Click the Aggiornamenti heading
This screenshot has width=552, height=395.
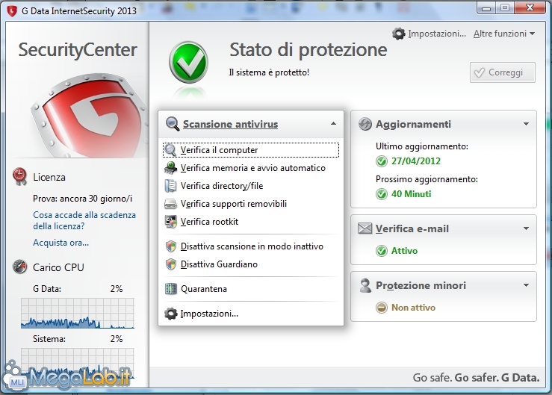point(413,124)
